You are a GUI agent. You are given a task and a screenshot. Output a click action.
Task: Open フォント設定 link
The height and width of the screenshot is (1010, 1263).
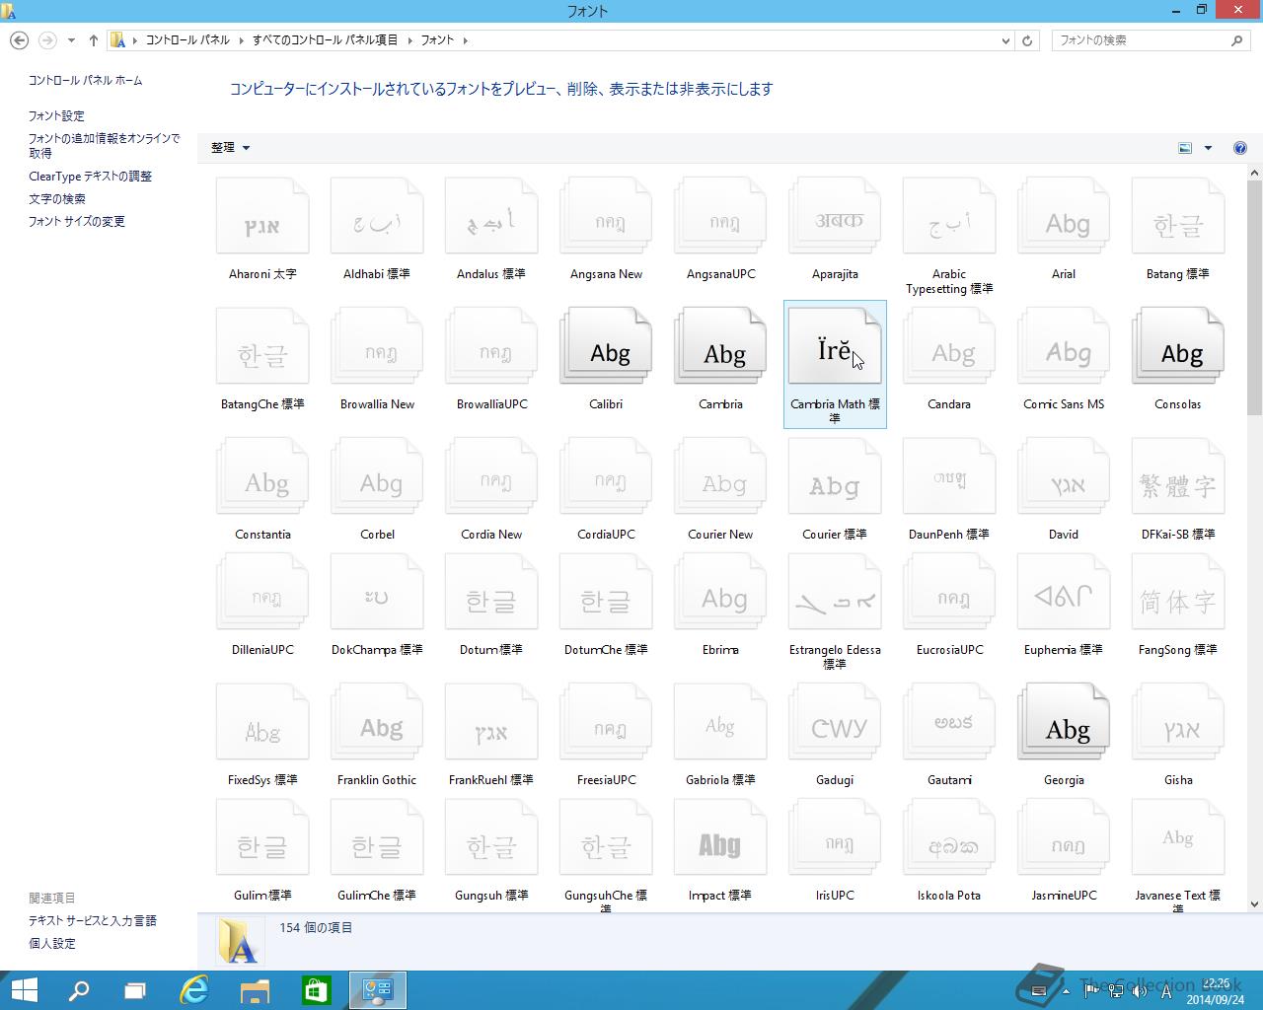(56, 115)
